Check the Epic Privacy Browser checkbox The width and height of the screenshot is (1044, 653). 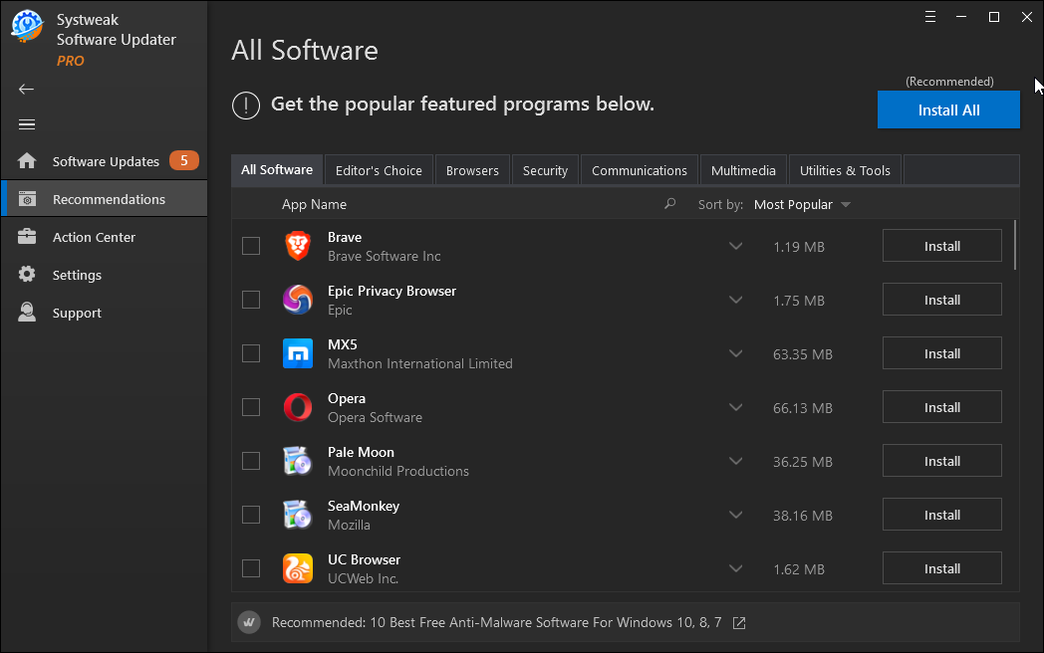251,300
